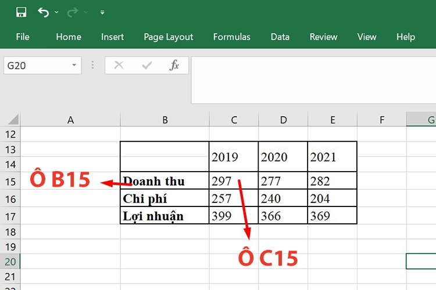Open the File tab
Viewport: 436px width, 290px height.
pyautogui.click(x=23, y=37)
